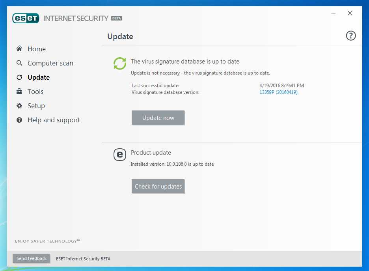Click the BETA badge next to the title

[x=116, y=18]
